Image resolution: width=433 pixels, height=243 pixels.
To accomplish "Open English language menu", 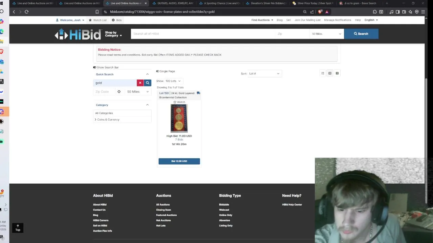I will pyautogui.click(x=371, y=20).
